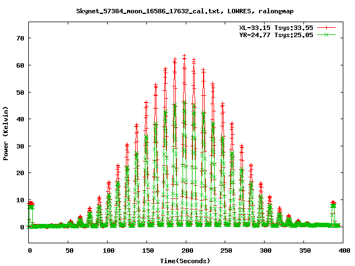Click the red XL legend line sample
355x266 pixels.
point(326,28)
